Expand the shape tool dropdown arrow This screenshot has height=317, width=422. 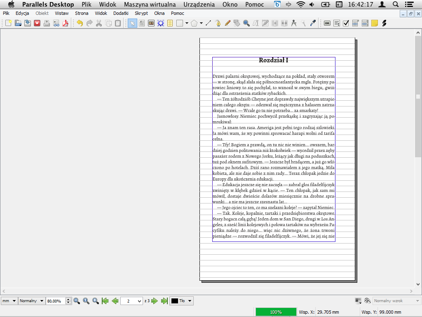pyautogui.click(x=187, y=23)
